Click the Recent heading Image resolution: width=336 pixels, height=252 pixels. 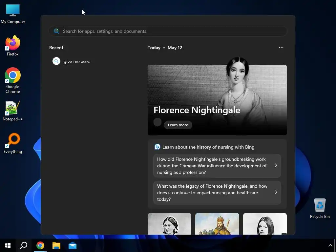[x=56, y=48]
